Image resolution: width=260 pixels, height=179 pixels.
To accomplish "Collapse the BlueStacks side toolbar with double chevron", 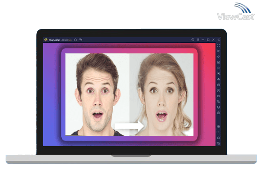I will coord(219,40).
